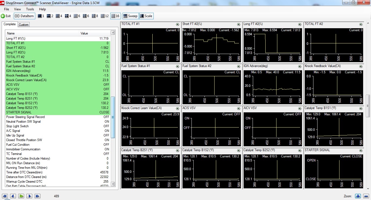Viewport: 371px width, 200px height.
Task: Step back one frame
Action: [x=13, y=196]
